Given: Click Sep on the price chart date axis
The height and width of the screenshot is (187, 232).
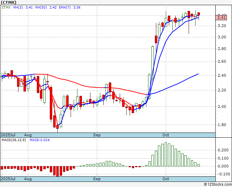Looking at the screenshot, I should click(97, 135).
